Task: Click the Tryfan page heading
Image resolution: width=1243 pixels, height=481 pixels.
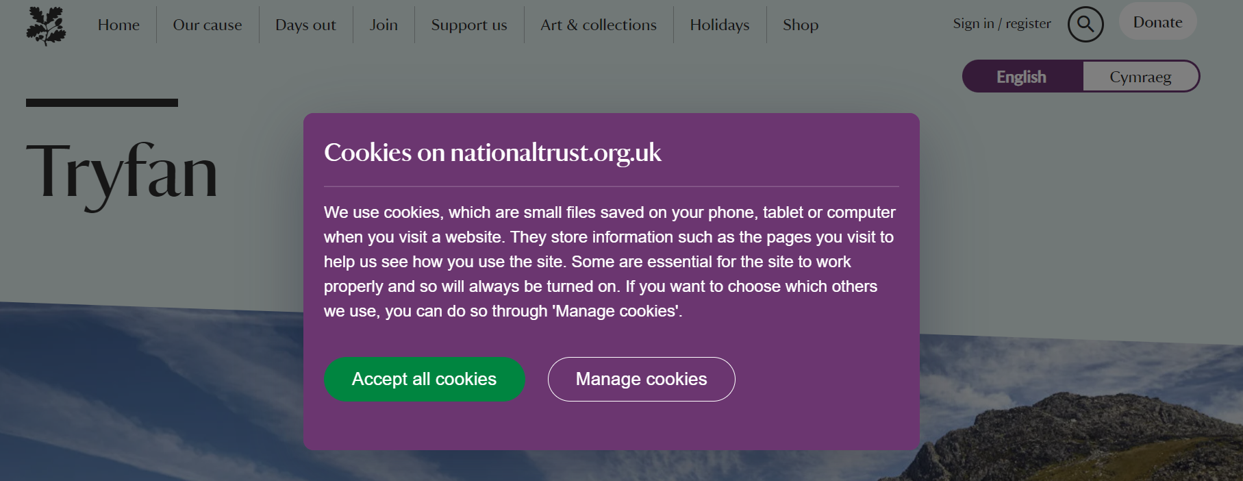Action: pos(122,172)
